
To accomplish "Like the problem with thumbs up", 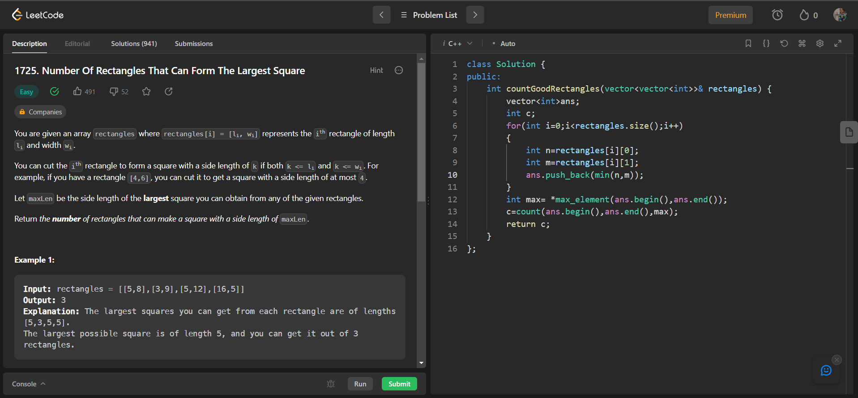I will (84, 92).
